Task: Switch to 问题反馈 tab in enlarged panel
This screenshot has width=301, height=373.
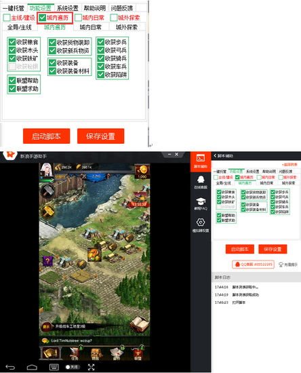Action: pyautogui.click(x=122, y=8)
